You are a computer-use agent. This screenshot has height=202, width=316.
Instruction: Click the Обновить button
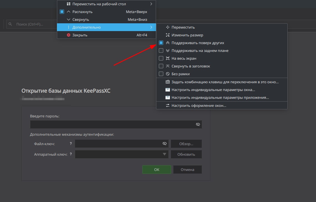point(186,154)
